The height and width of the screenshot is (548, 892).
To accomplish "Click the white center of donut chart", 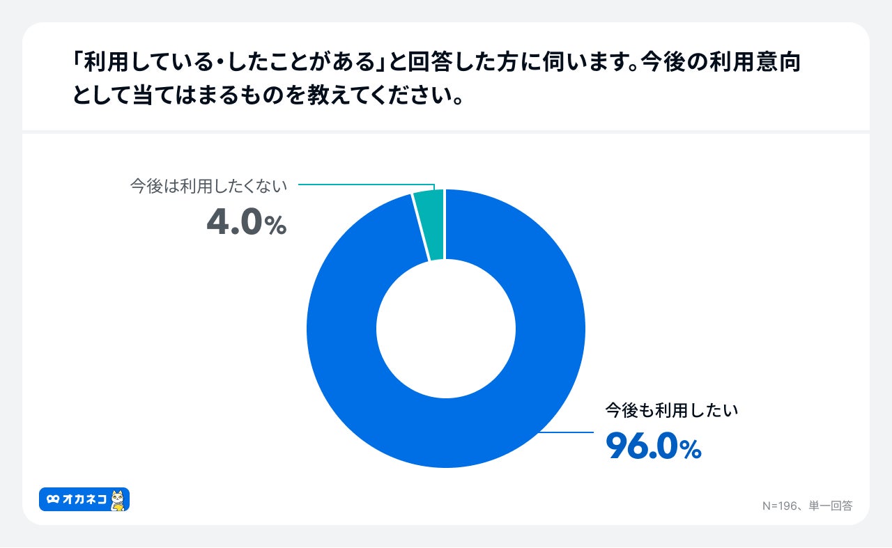I will 446,329.
